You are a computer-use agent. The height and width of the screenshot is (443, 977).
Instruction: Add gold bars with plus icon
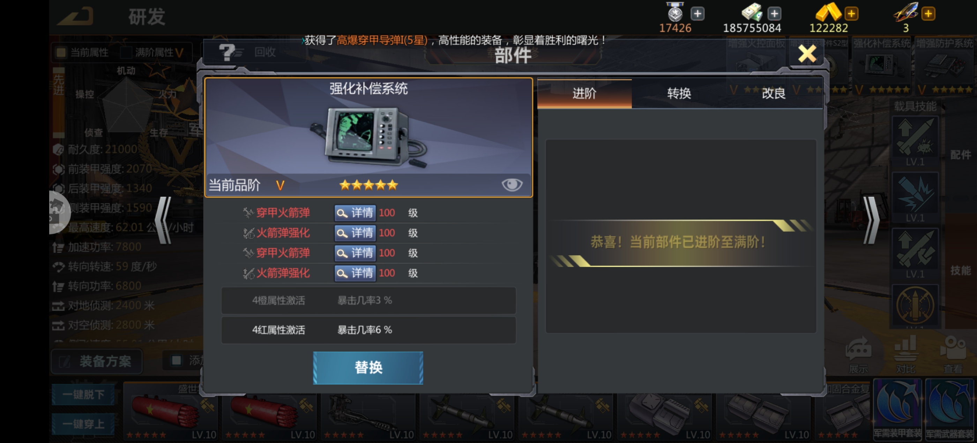pyautogui.click(x=851, y=14)
